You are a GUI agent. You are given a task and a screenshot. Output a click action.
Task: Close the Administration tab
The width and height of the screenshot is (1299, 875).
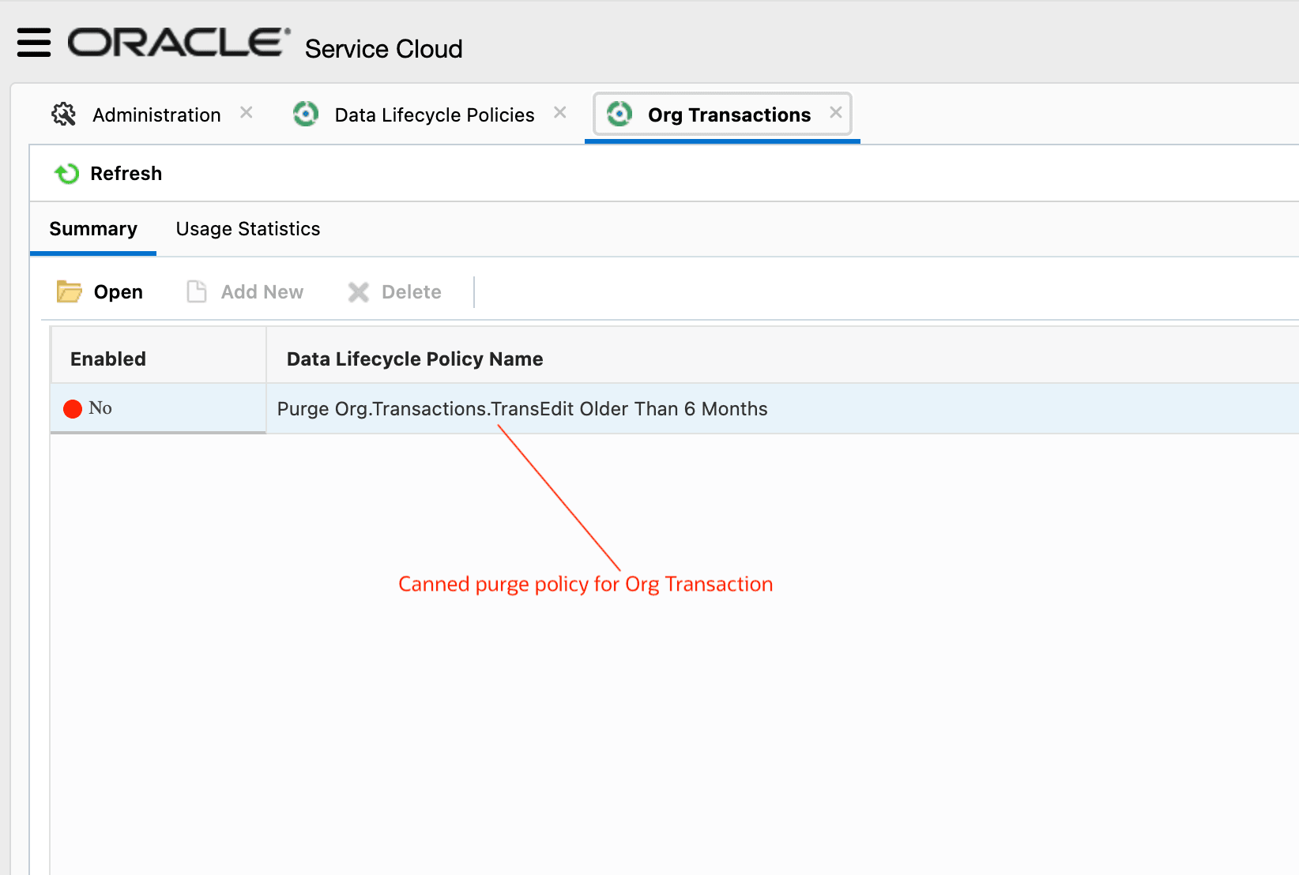[x=247, y=113]
